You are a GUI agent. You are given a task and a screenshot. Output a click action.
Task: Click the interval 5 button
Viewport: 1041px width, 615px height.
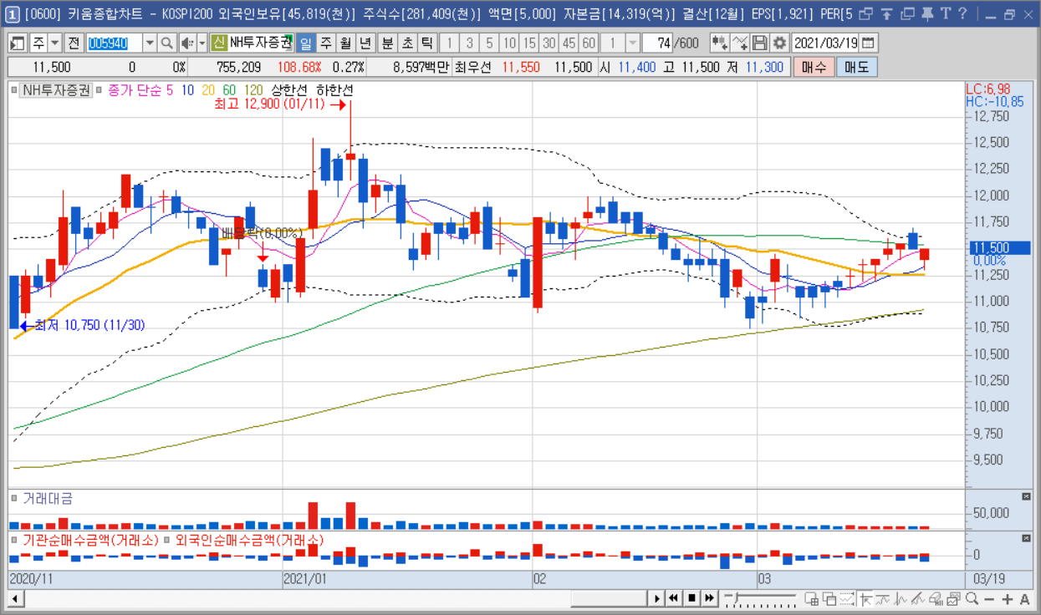489,43
